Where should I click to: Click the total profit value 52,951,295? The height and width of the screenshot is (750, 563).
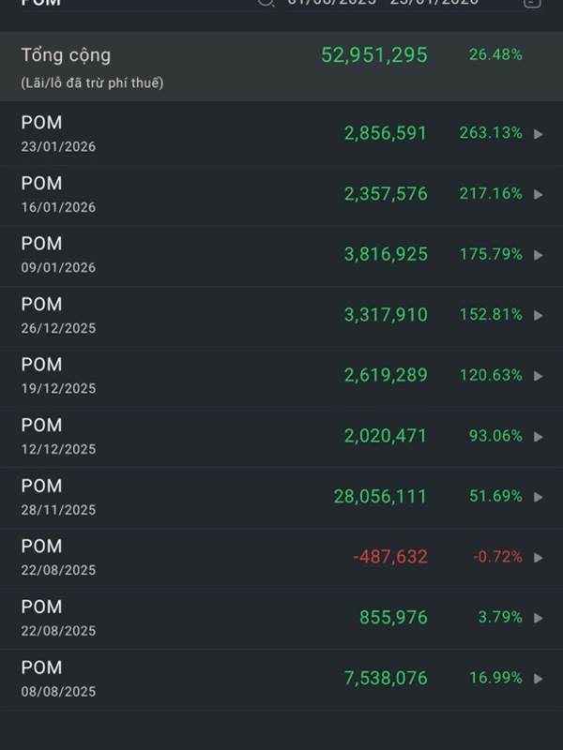(373, 55)
